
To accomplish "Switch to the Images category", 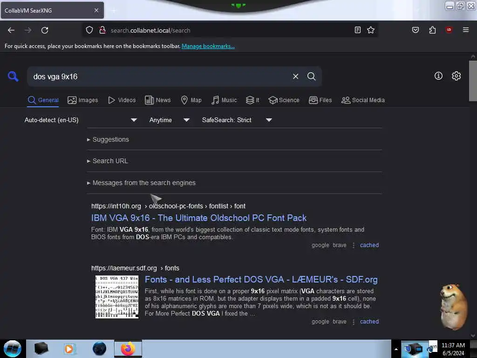I will pos(83,100).
